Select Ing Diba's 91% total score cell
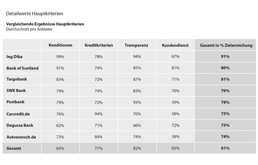 click(225, 56)
